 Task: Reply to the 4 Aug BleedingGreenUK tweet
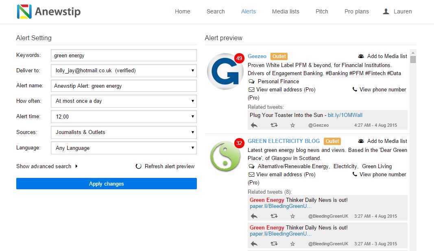[x=254, y=216]
